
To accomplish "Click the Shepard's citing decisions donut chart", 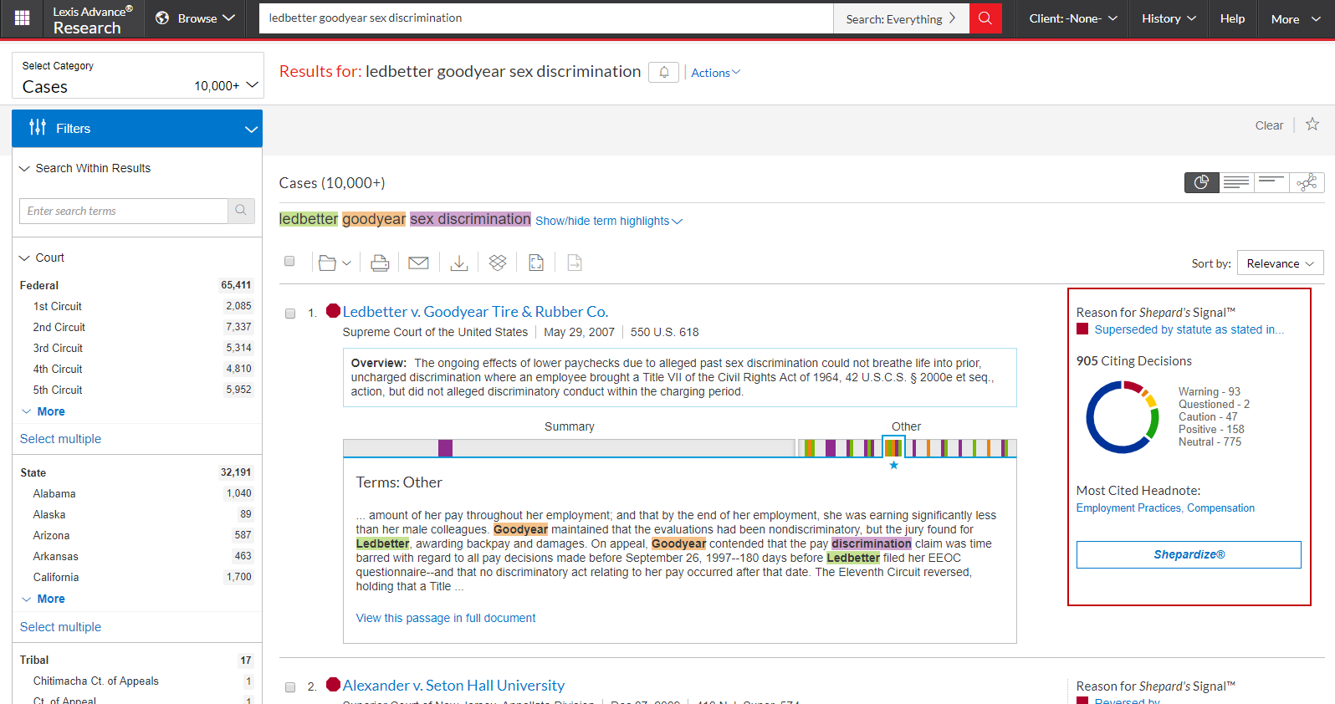I will click(1123, 417).
